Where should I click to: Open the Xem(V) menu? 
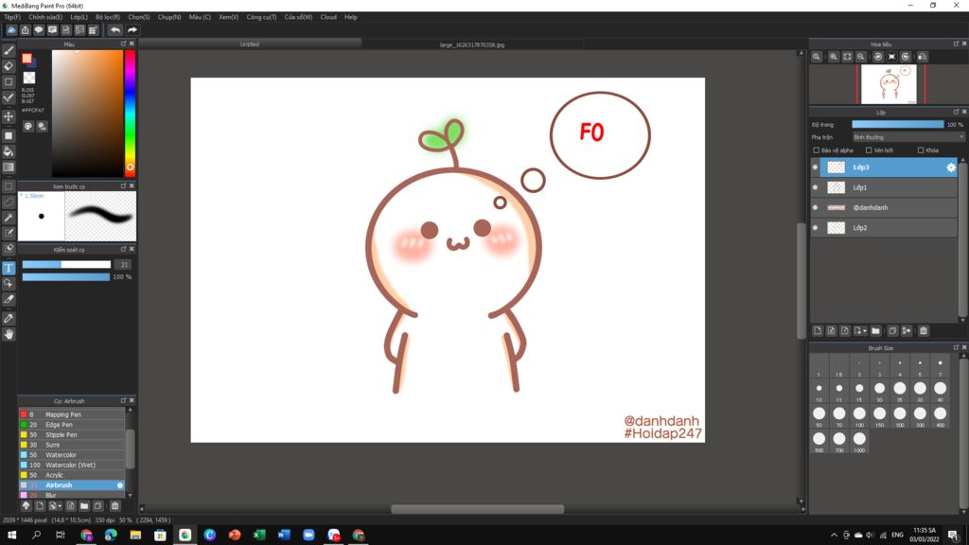[x=229, y=17]
